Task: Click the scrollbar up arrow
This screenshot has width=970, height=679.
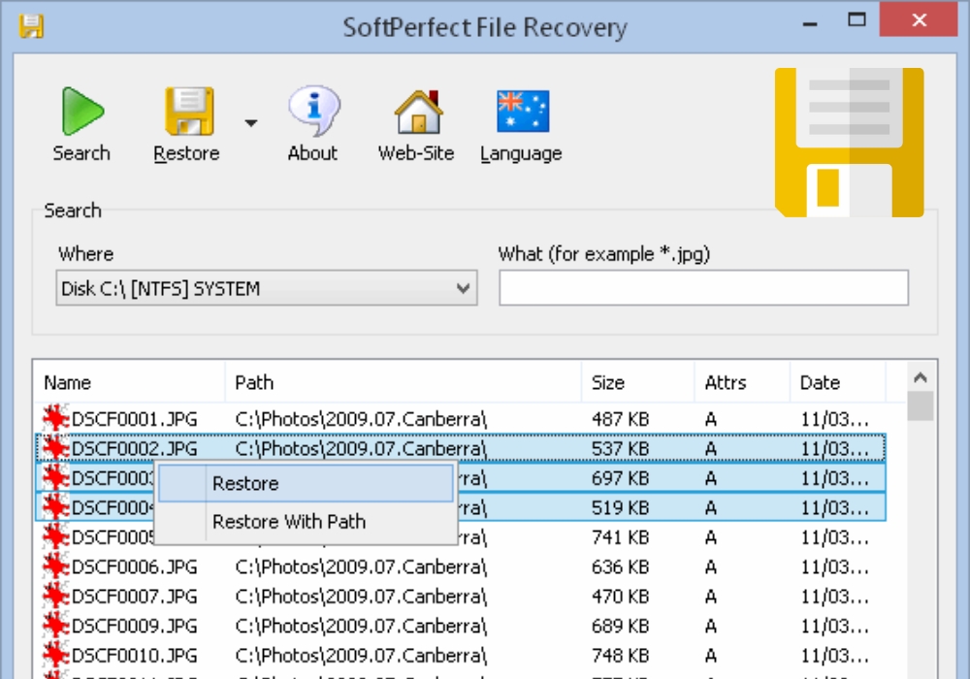Action: (921, 377)
